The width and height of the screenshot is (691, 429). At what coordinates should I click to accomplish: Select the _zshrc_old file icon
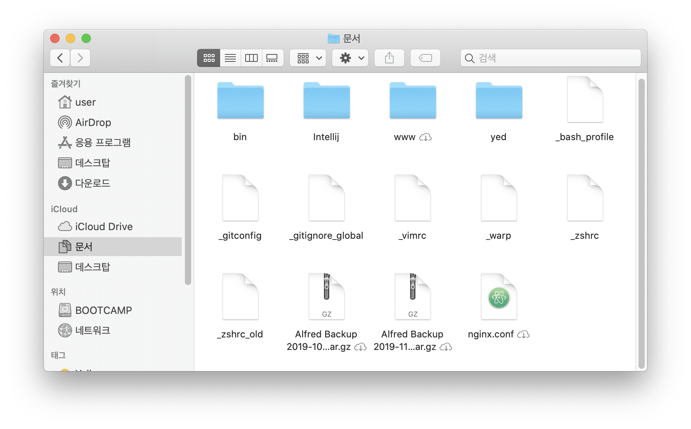tap(241, 297)
